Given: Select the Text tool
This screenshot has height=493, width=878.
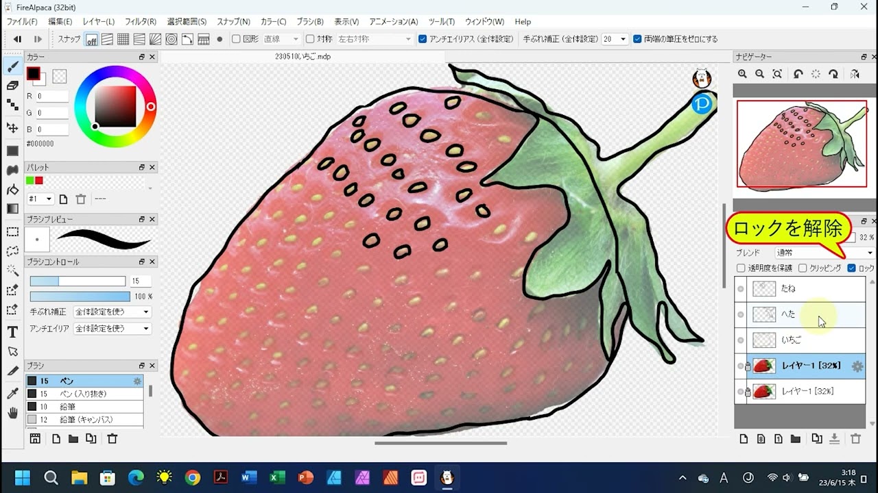Looking at the screenshot, I should click(x=12, y=332).
